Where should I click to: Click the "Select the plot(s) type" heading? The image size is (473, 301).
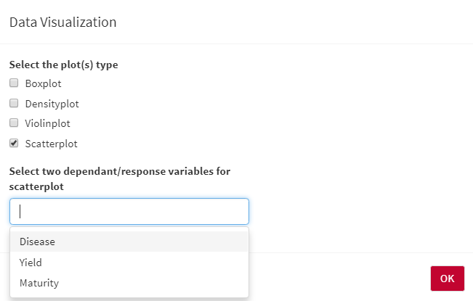(x=64, y=65)
